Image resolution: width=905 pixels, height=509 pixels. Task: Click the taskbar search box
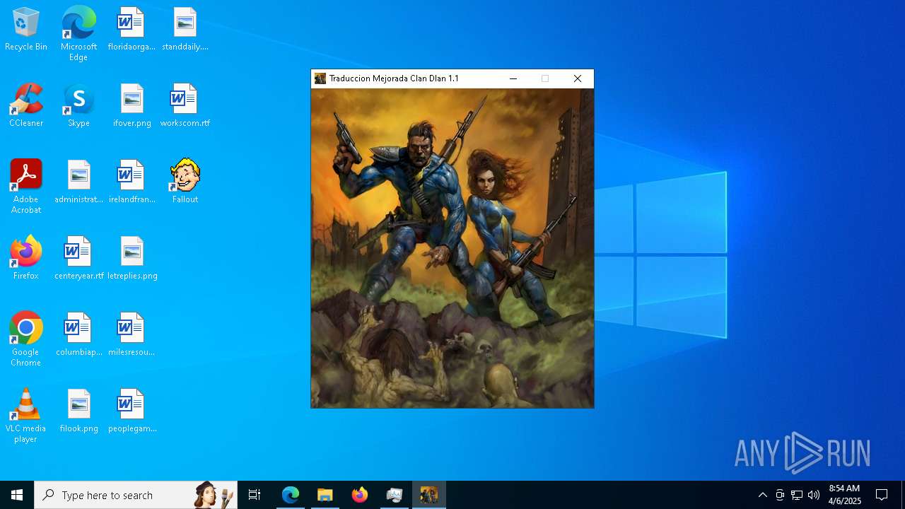click(136, 495)
